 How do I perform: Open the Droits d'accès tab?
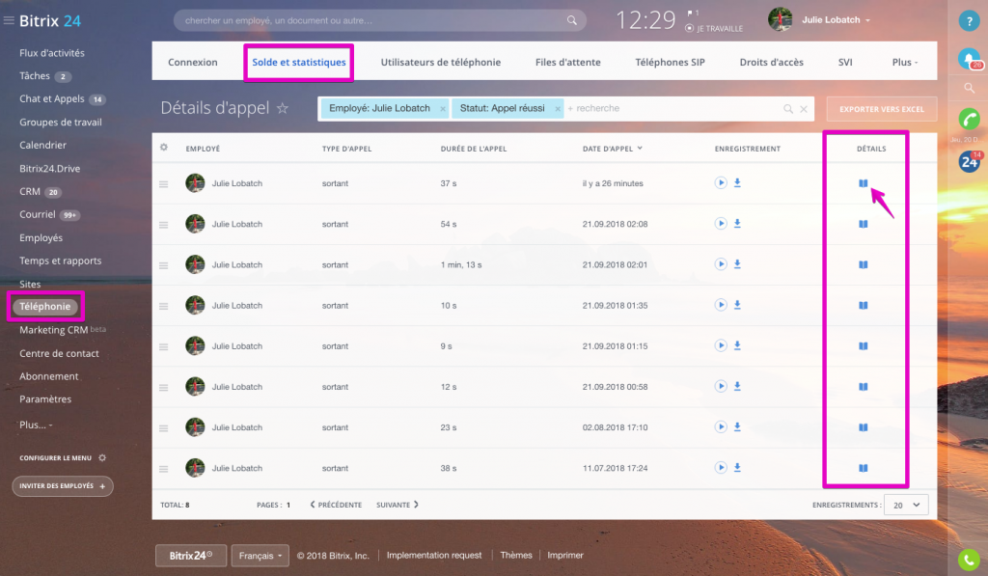pyautogui.click(x=771, y=62)
